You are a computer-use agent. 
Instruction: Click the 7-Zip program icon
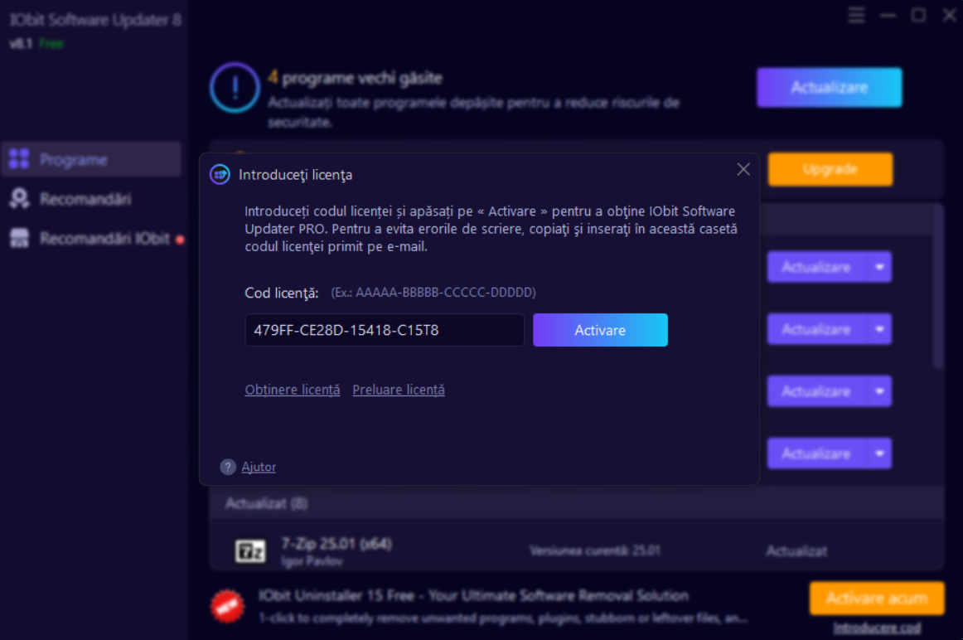[250, 550]
